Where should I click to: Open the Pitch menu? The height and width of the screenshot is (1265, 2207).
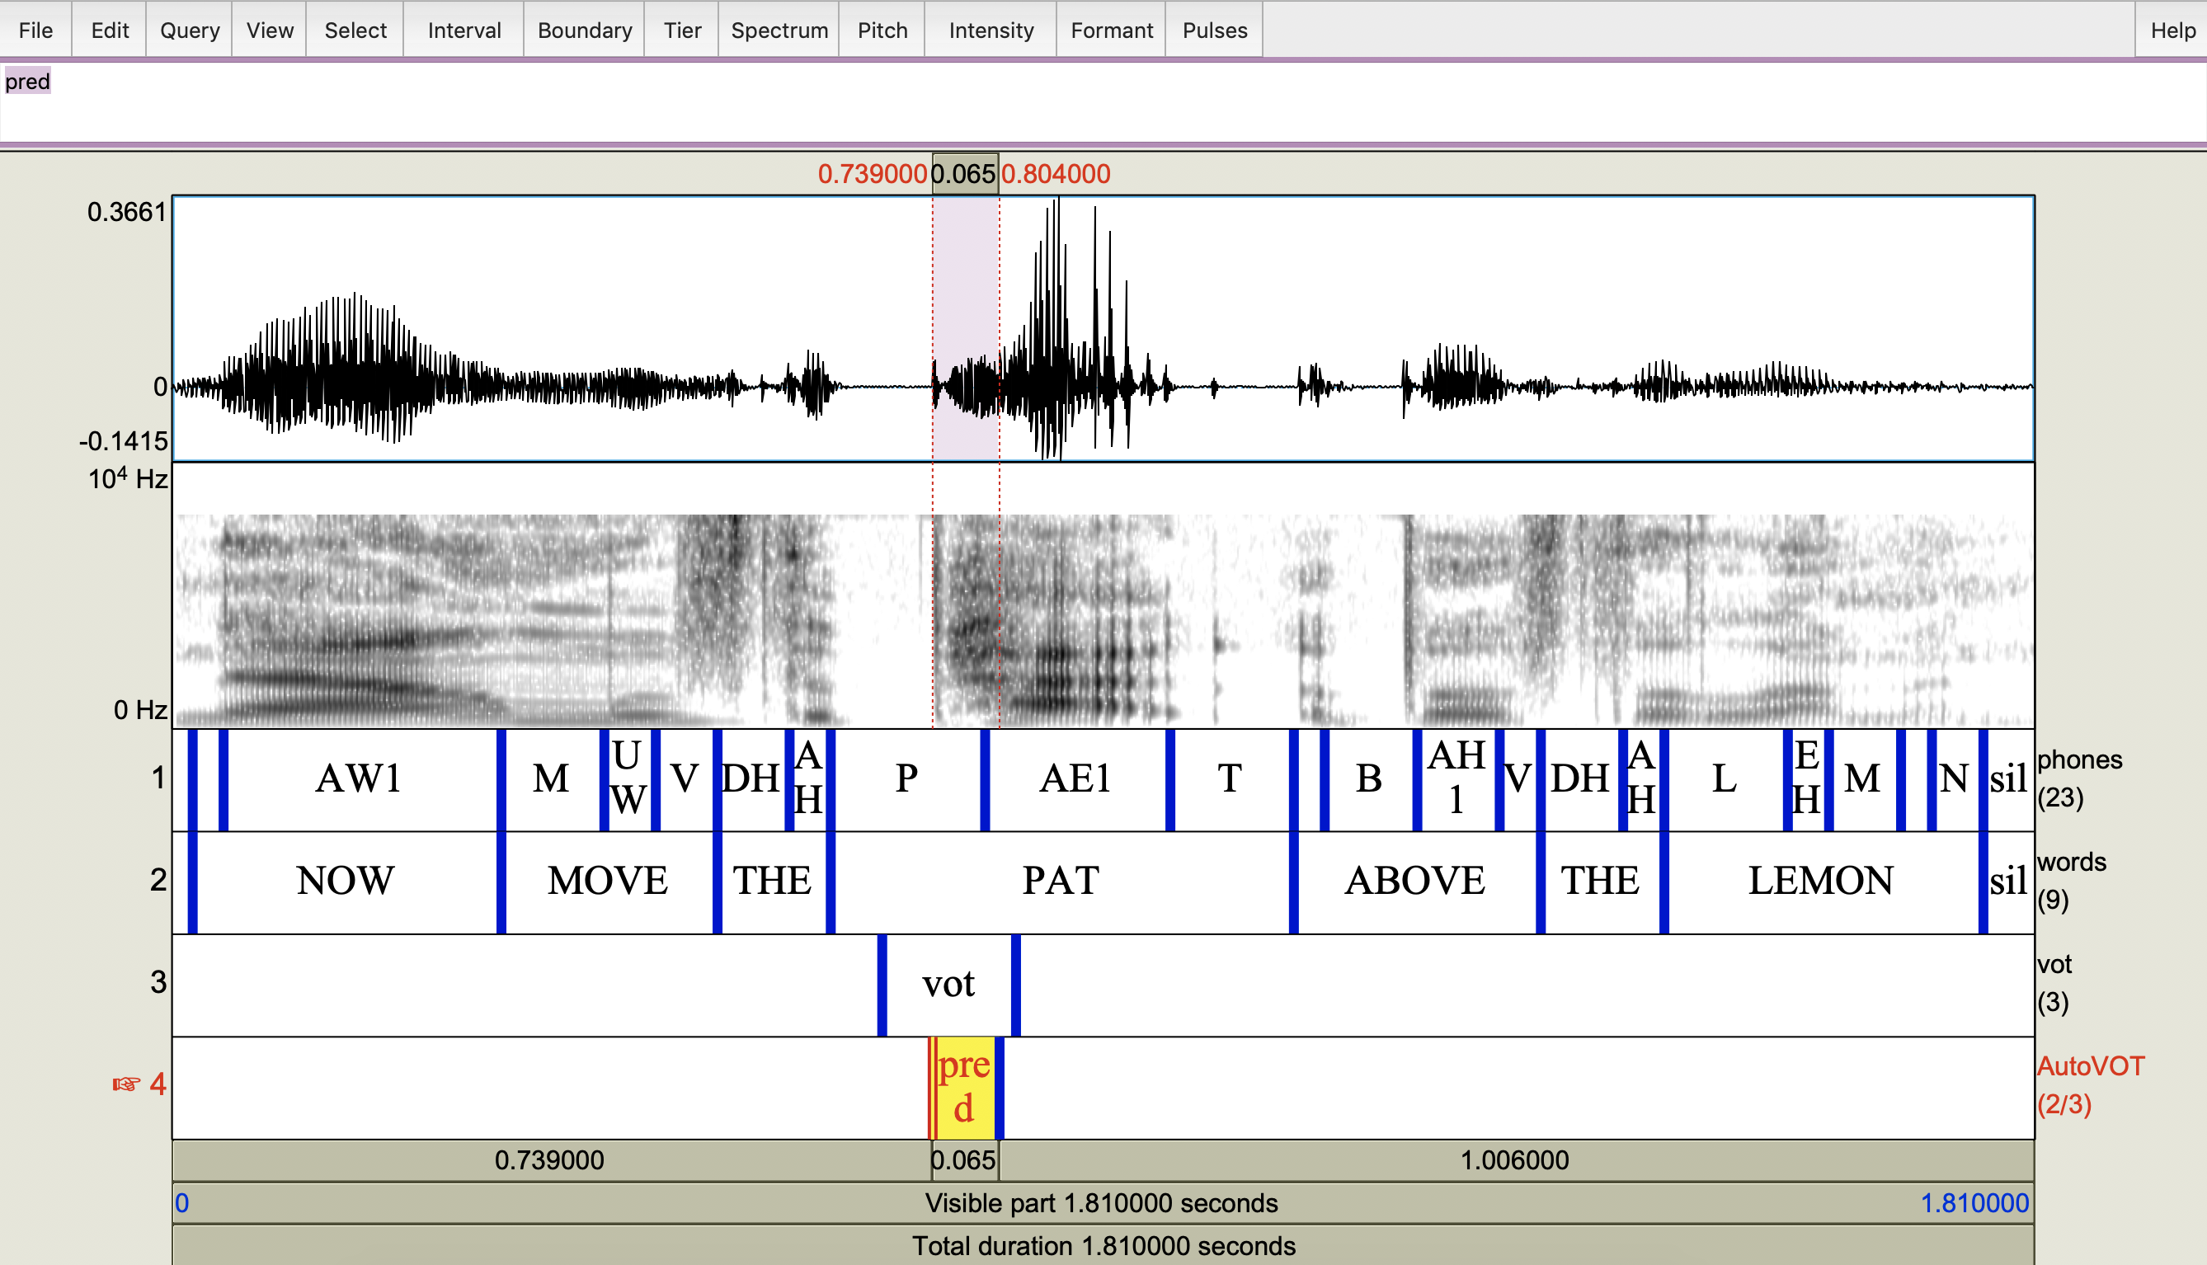click(882, 31)
